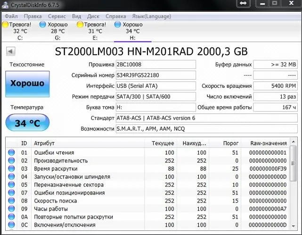Click the Общее время работы field 167 ч
The image size is (302, 235).
click(x=276, y=107)
